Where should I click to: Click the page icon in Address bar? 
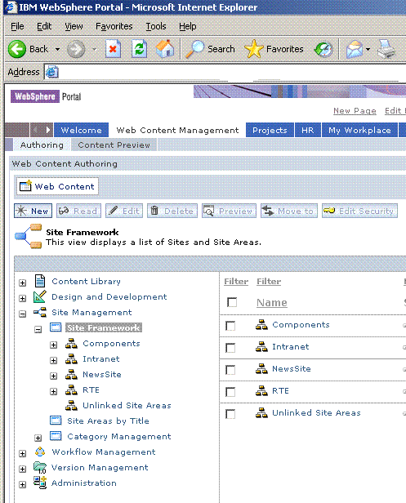point(51,72)
